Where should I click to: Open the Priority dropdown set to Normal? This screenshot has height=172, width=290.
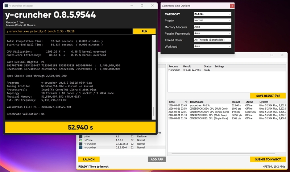(212, 21)
